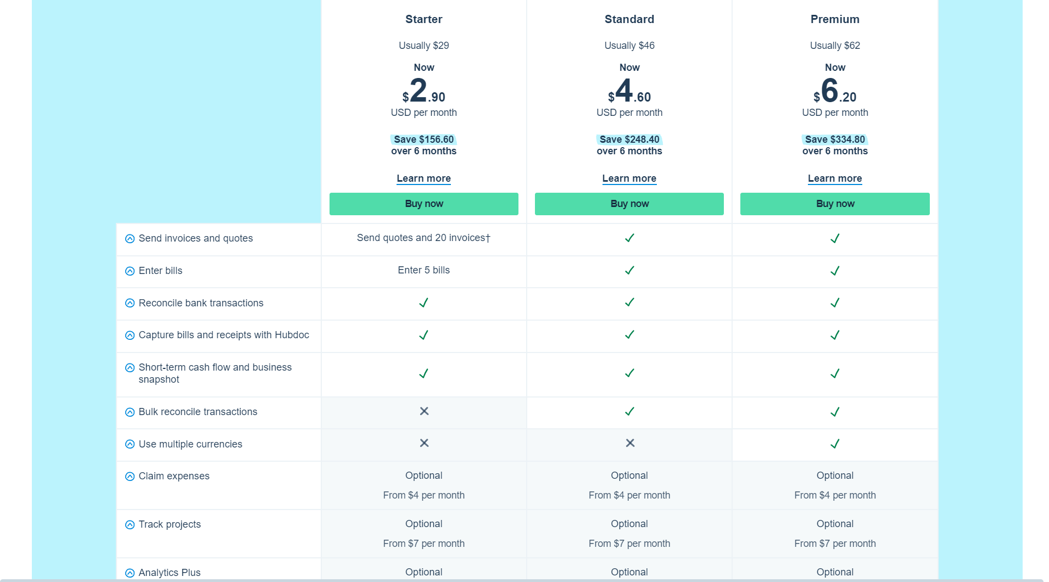This screenshot has height=582, width=1049.
Task: Click the icon next to 'Use multiple currencies'
Action: [x=130, y=444]
